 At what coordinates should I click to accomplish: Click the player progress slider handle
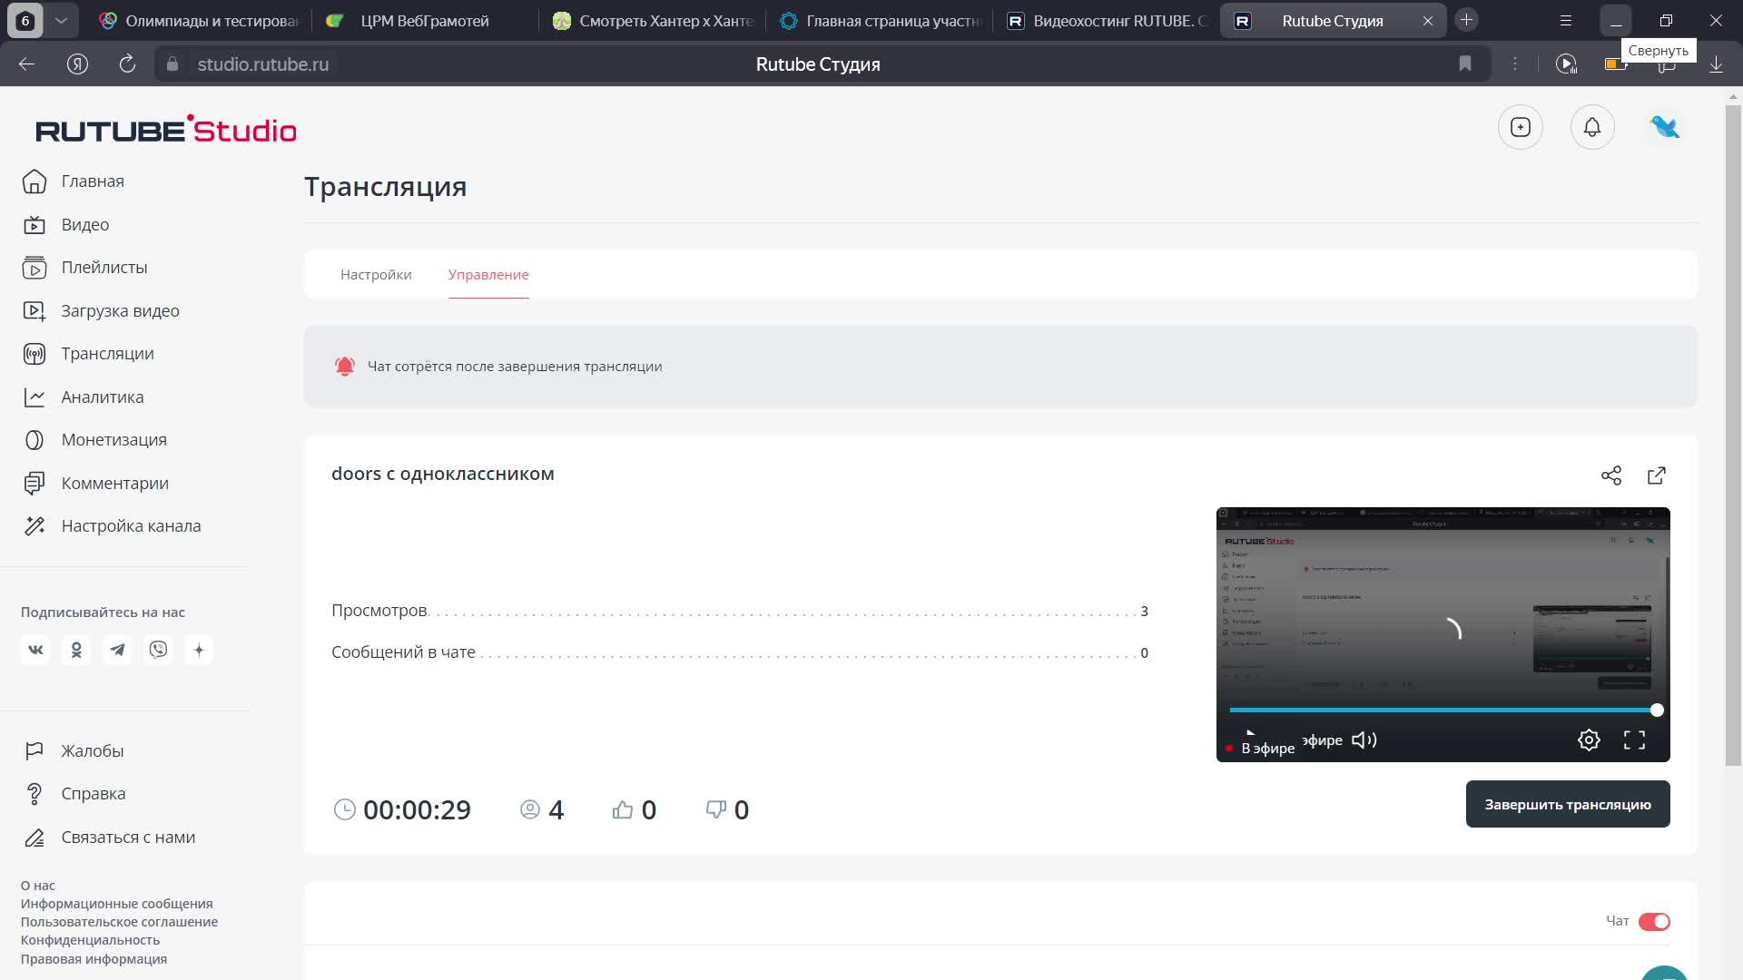pos(1657,710)
